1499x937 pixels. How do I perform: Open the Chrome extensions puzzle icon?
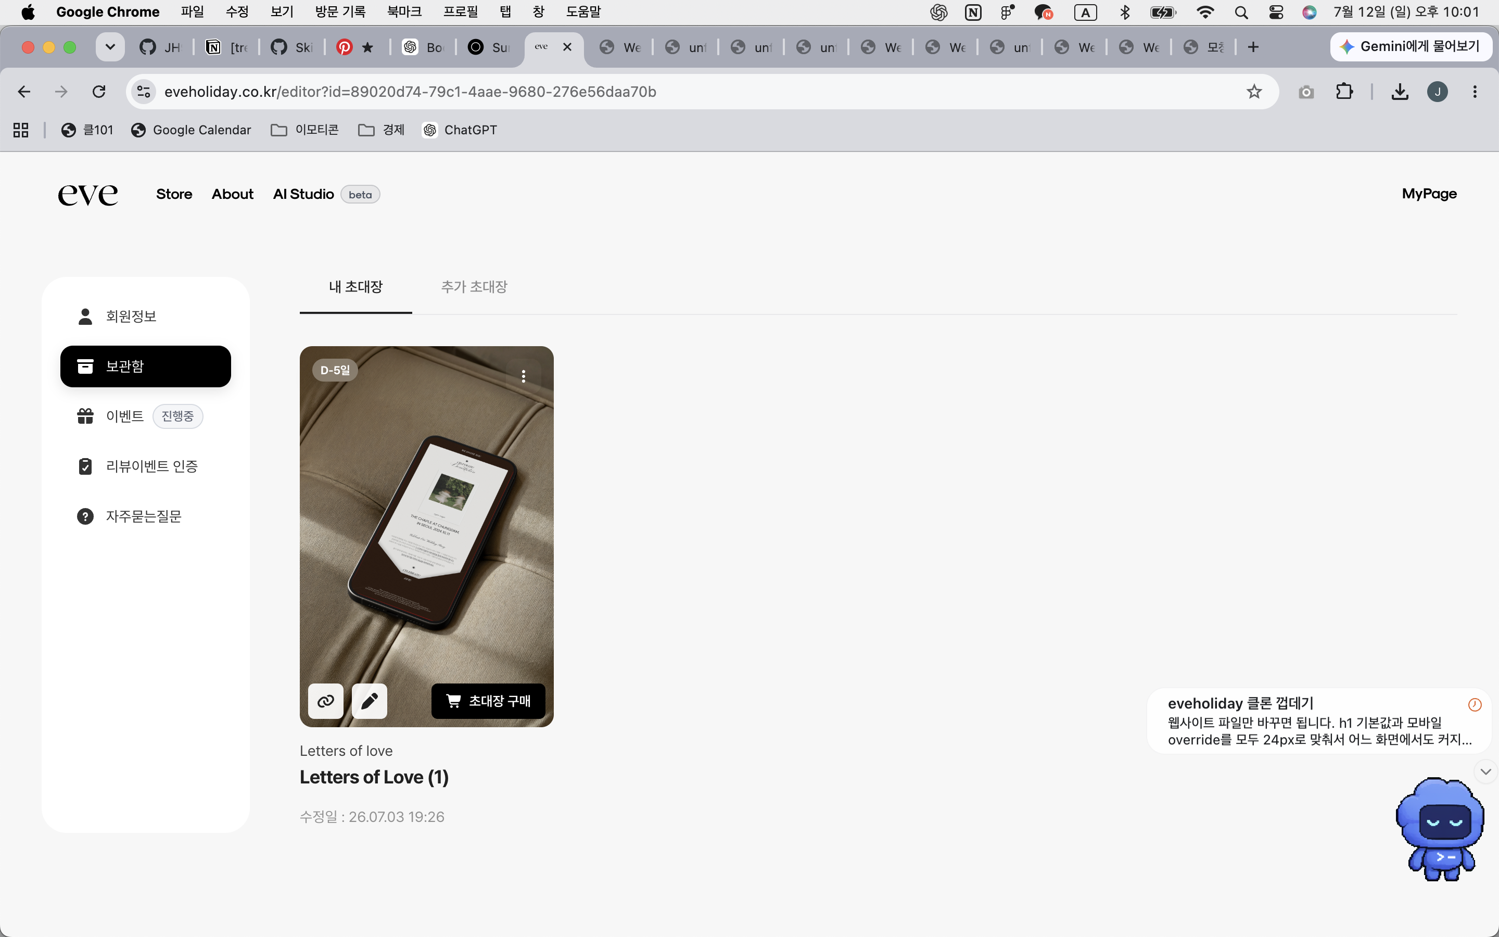1344,92
